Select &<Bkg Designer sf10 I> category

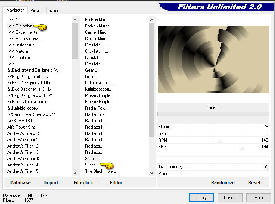28,77
